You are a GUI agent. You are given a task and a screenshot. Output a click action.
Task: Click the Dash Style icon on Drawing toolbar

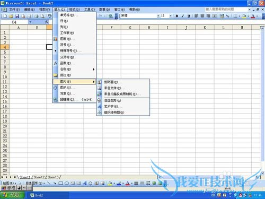(x=142, y=183)
